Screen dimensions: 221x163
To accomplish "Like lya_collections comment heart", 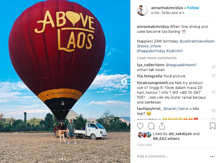I will pyautogui.click(x=213, y=67).
